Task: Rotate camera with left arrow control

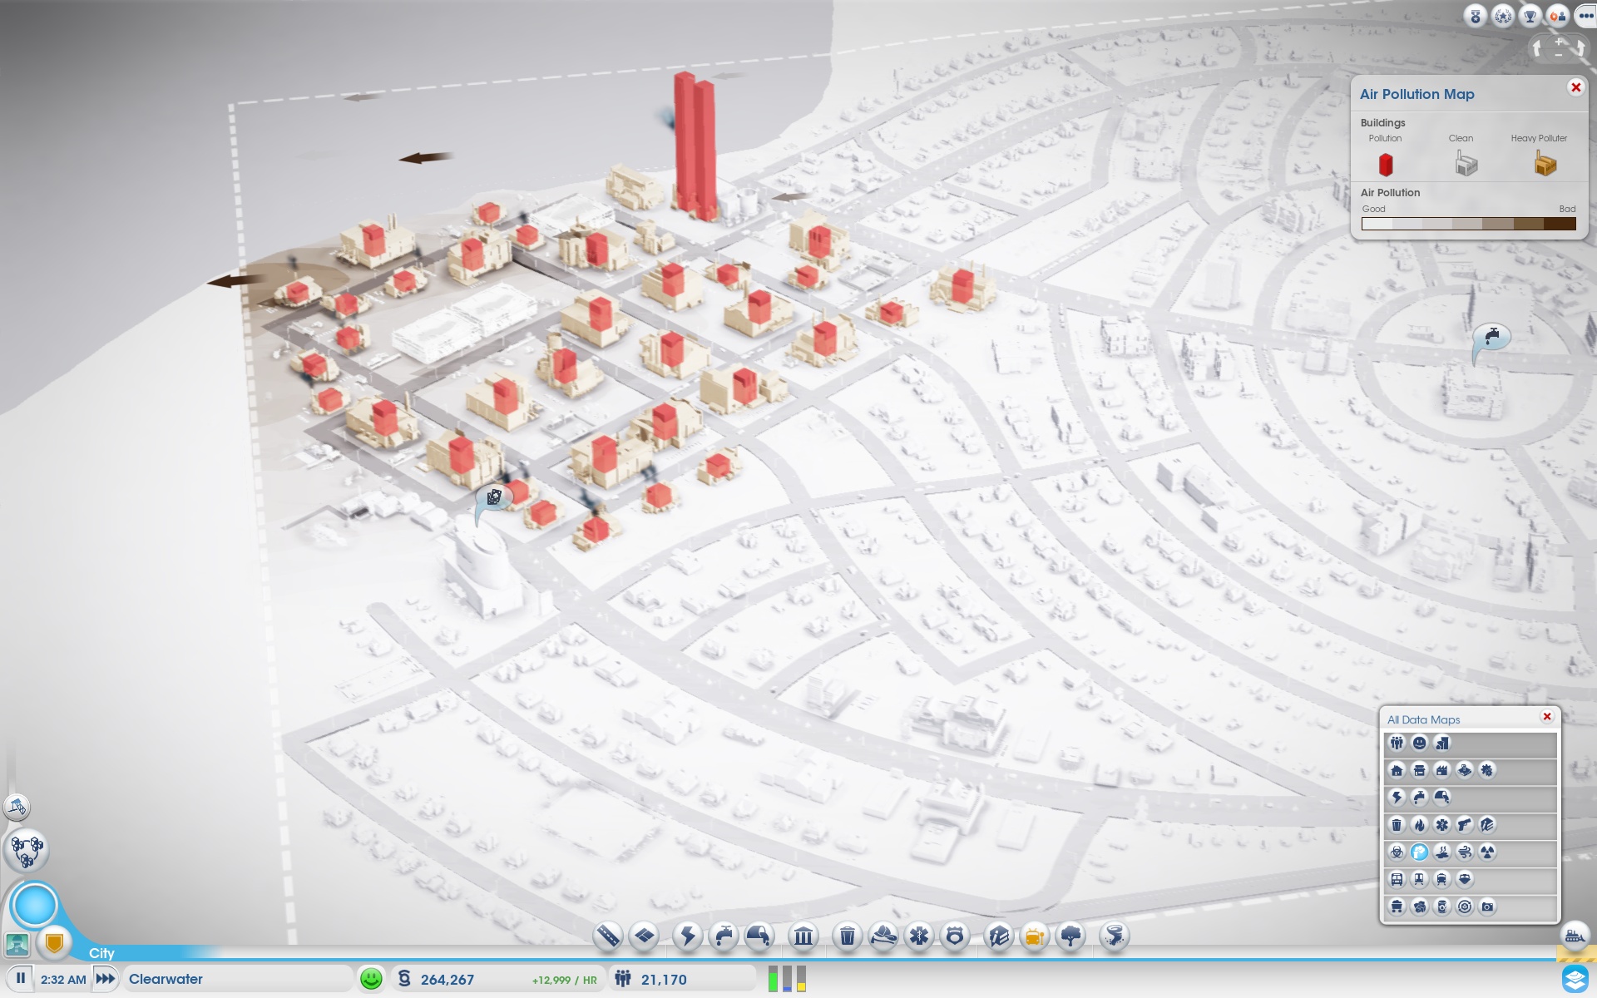Action: coord(1537,48)
